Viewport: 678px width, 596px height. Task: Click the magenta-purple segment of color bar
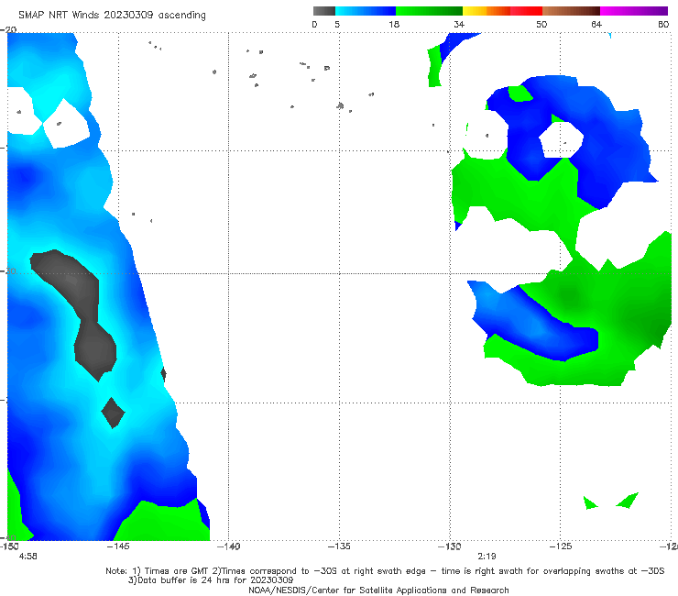pos(634,11)
